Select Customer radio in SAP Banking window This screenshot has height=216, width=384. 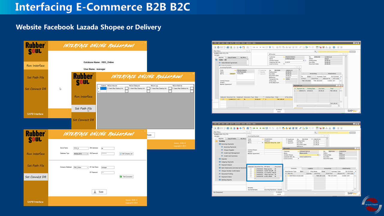coord(287,139)
